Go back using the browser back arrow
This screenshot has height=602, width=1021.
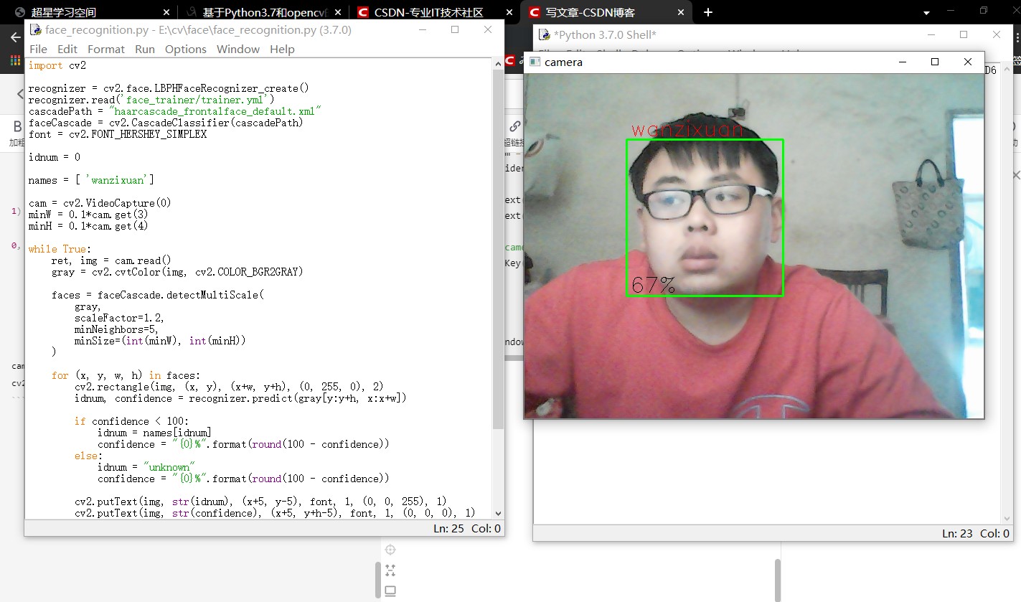16,37
